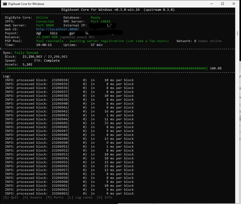241x204 pixels.
Task: Click the 100.0% progress value
Action: (216, 68)
